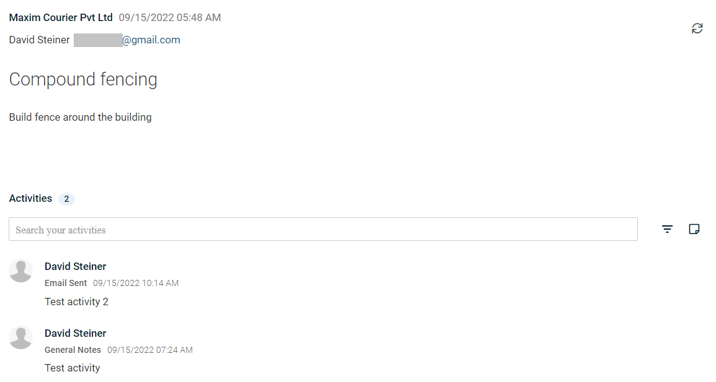This screenshot has height=382, width=716.
Task: Click the 09/15/2022 05:48 AM timestamp
Action: (170, 17)
